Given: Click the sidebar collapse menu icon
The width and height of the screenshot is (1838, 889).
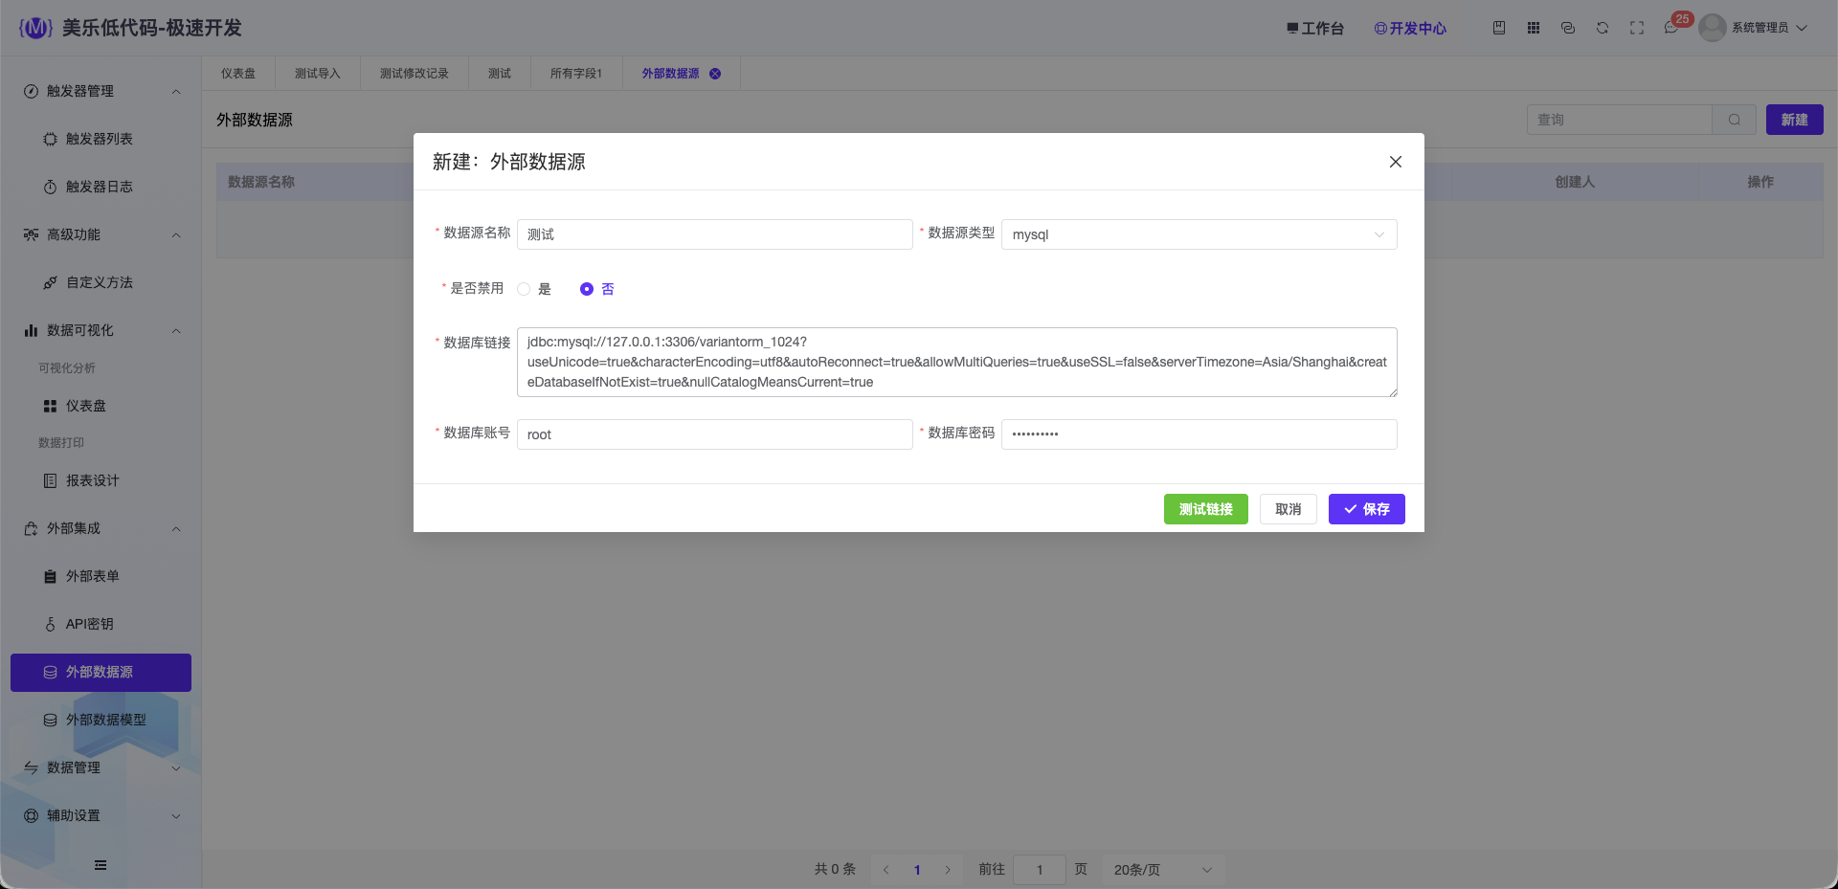Looking at the screenshot, I should (101, 865).
